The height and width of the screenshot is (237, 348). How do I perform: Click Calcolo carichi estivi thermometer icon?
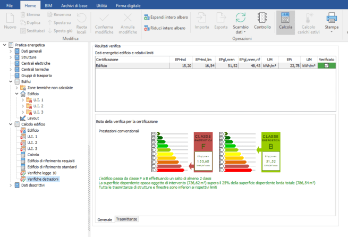coord(309,18)
